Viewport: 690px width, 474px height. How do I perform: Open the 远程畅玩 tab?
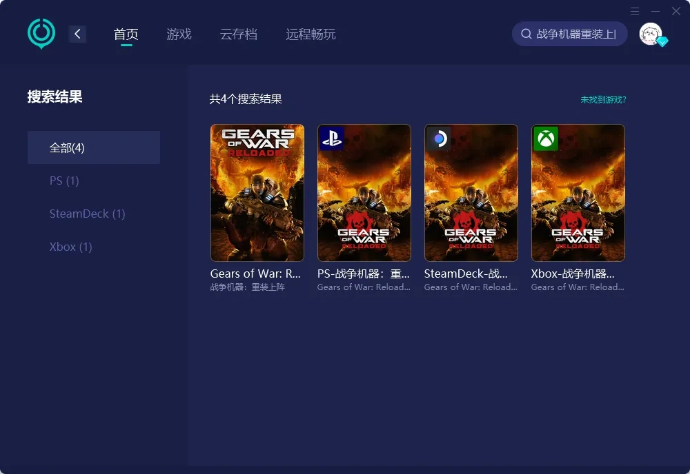(x=310, y=34)
